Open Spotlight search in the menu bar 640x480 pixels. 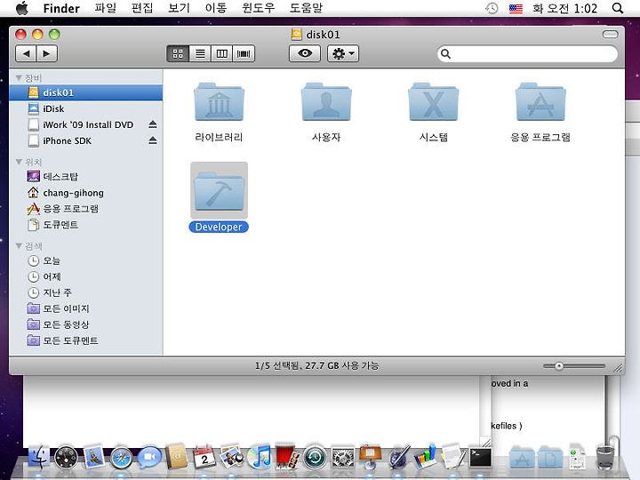618,8
